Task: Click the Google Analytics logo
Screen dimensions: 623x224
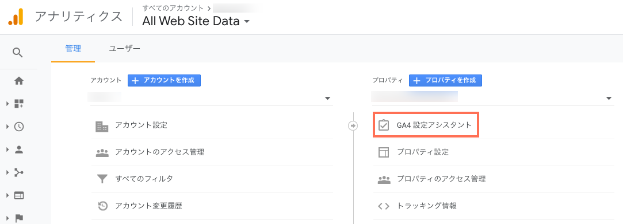Action: 16,17
